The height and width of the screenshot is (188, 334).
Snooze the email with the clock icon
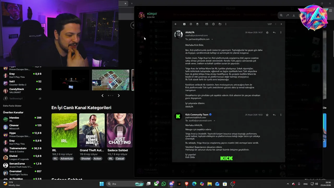tap(213, 24)
